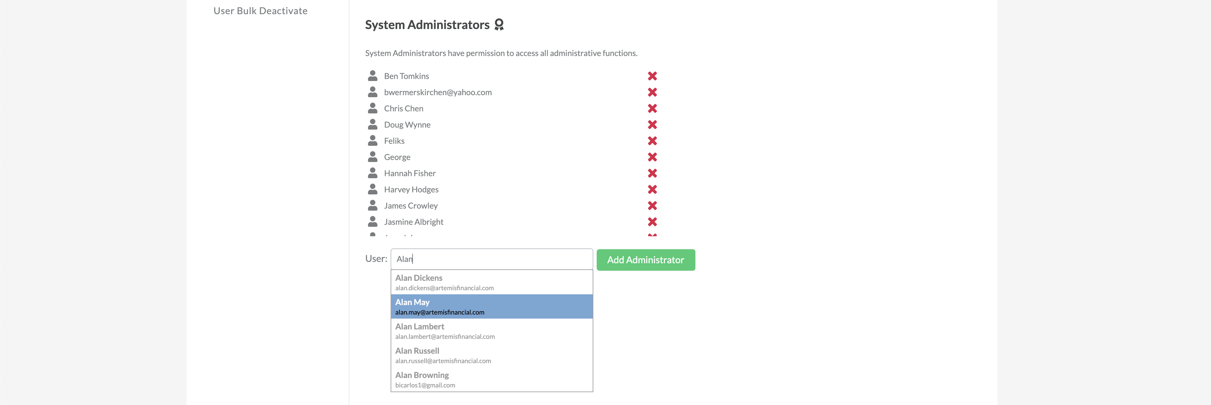Select Alan Dickens from suggestions
This screenshot has width=1211, height=405.
[x=492, y=282]
